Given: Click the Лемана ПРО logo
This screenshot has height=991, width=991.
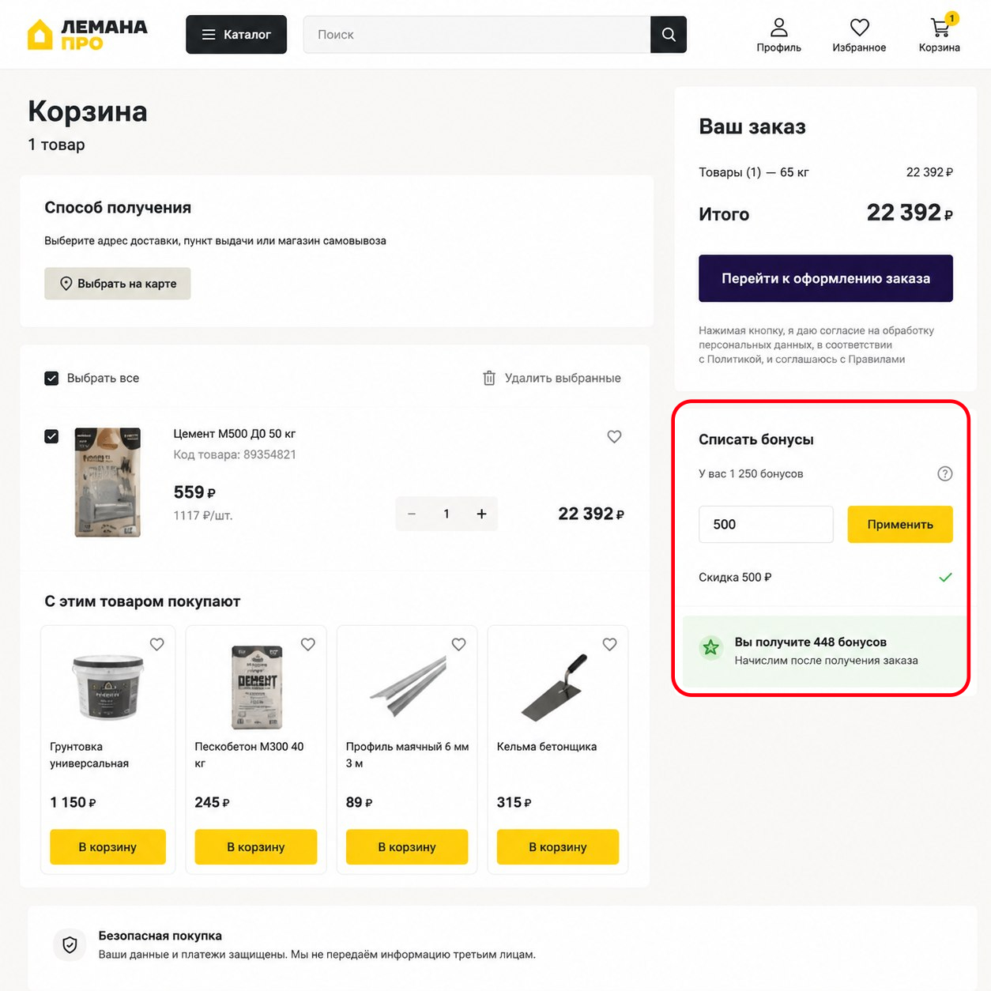Looking at the screenshot, I should point(87,35).
